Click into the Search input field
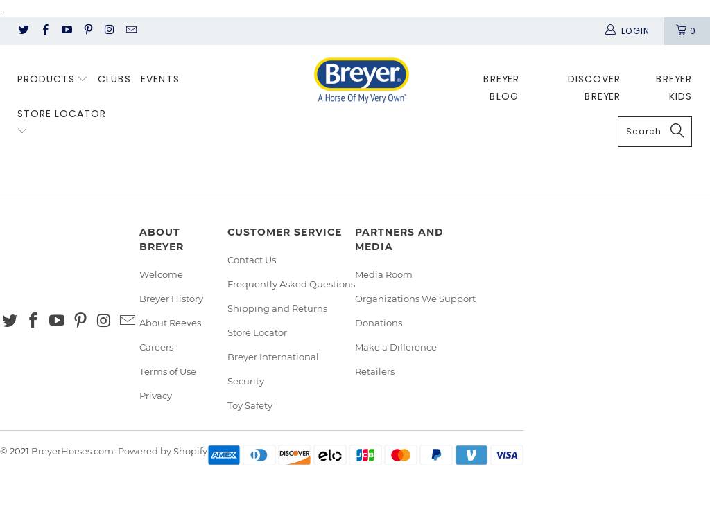Viewport: 710px width, 532px height. click(643, 131)
